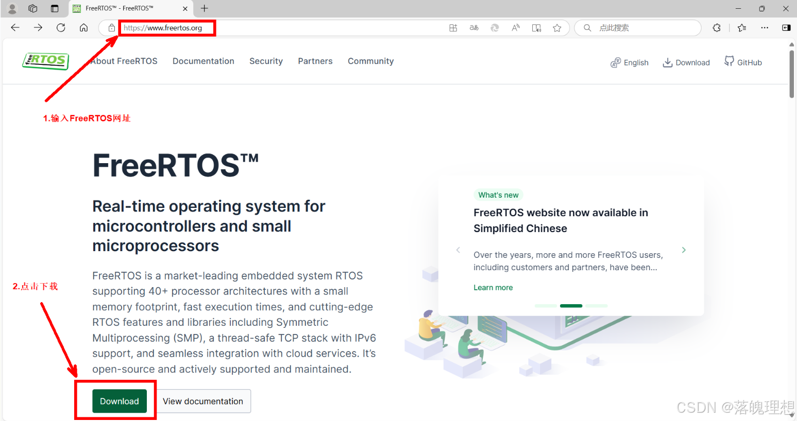Open the favorites list dropdown
Screen dimensions: 797x421
coord(742,28)
